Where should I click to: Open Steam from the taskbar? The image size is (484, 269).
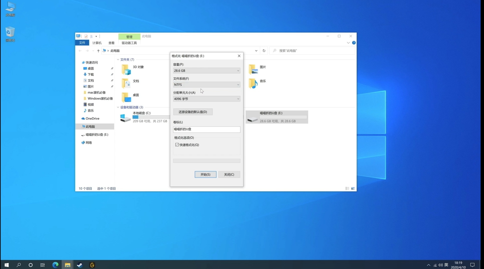[x=80, y=265]
